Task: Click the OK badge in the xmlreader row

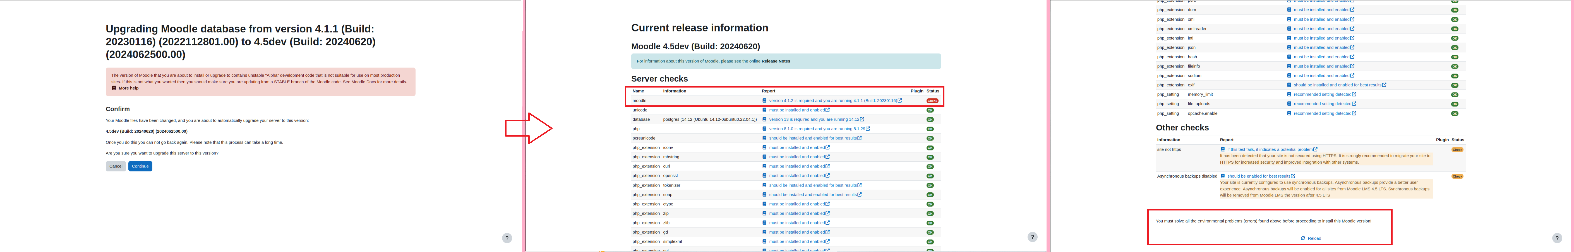Action: tap(1455, 29)
